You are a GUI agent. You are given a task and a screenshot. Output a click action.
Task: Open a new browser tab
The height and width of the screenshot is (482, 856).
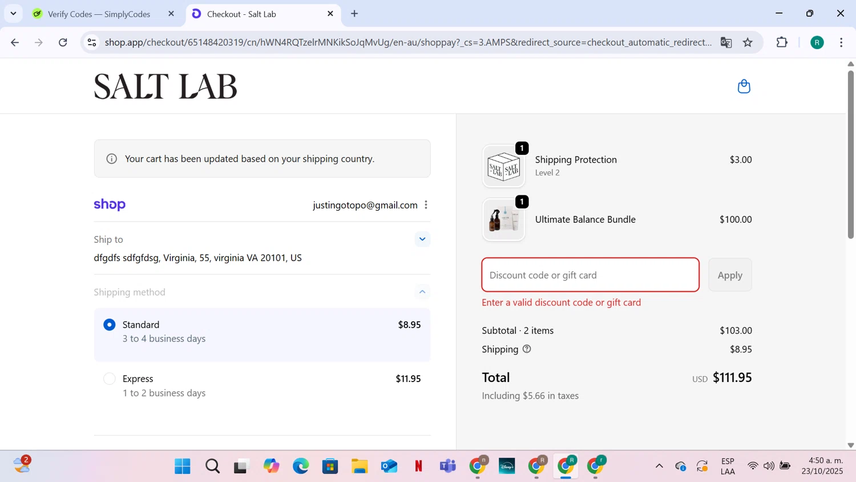pos(354,13)
